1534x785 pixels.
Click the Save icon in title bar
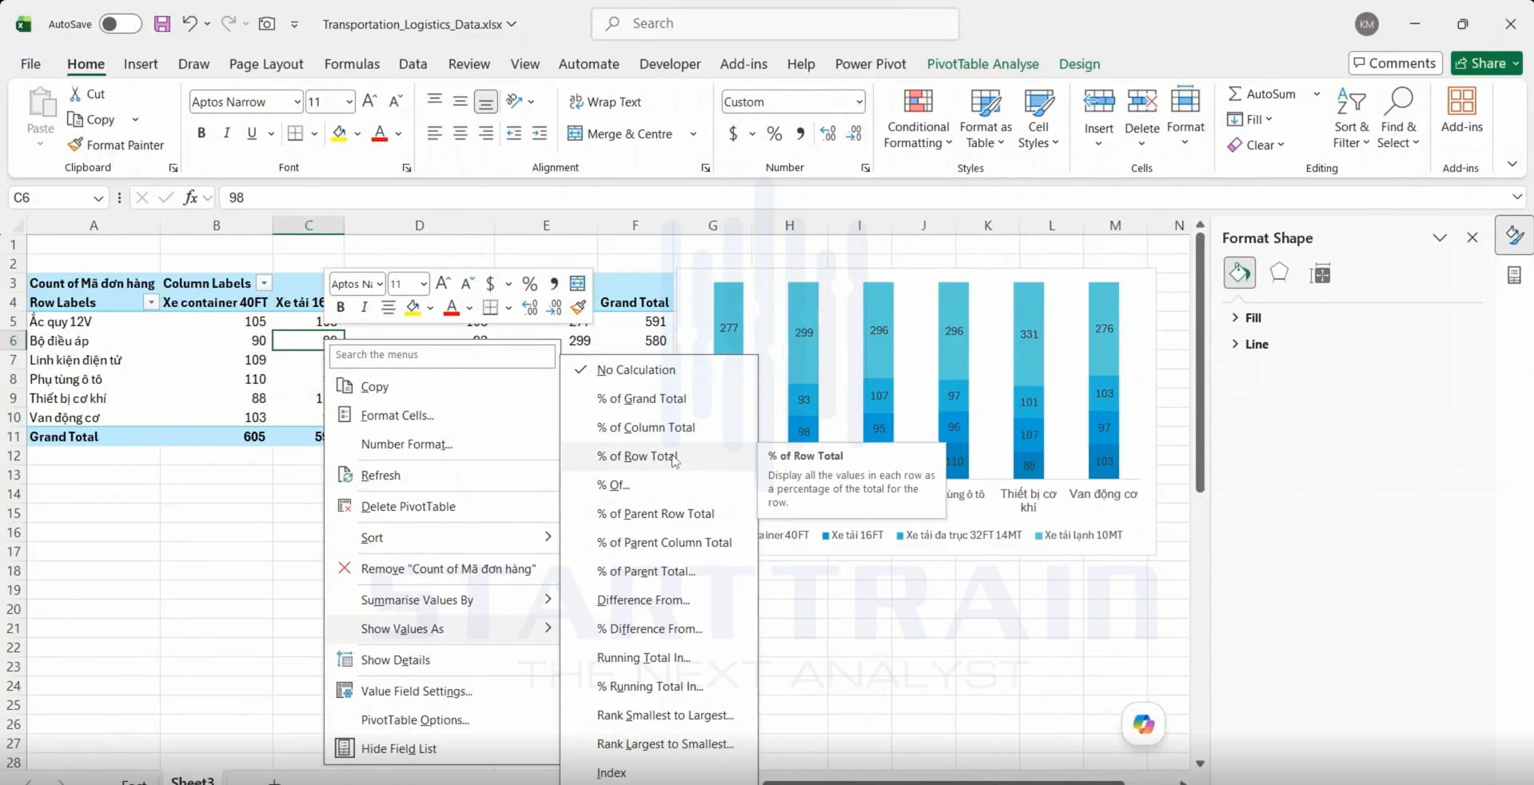click(162, 24)
